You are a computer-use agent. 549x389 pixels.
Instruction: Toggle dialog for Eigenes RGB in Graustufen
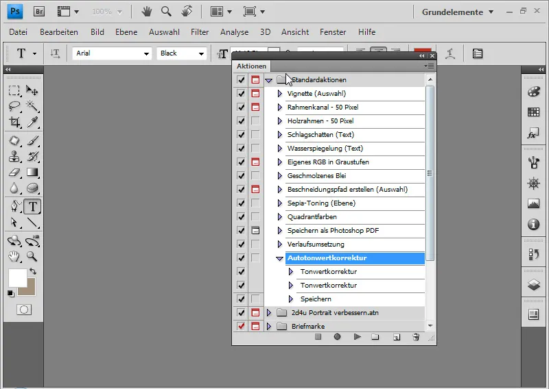click(255, 162)
